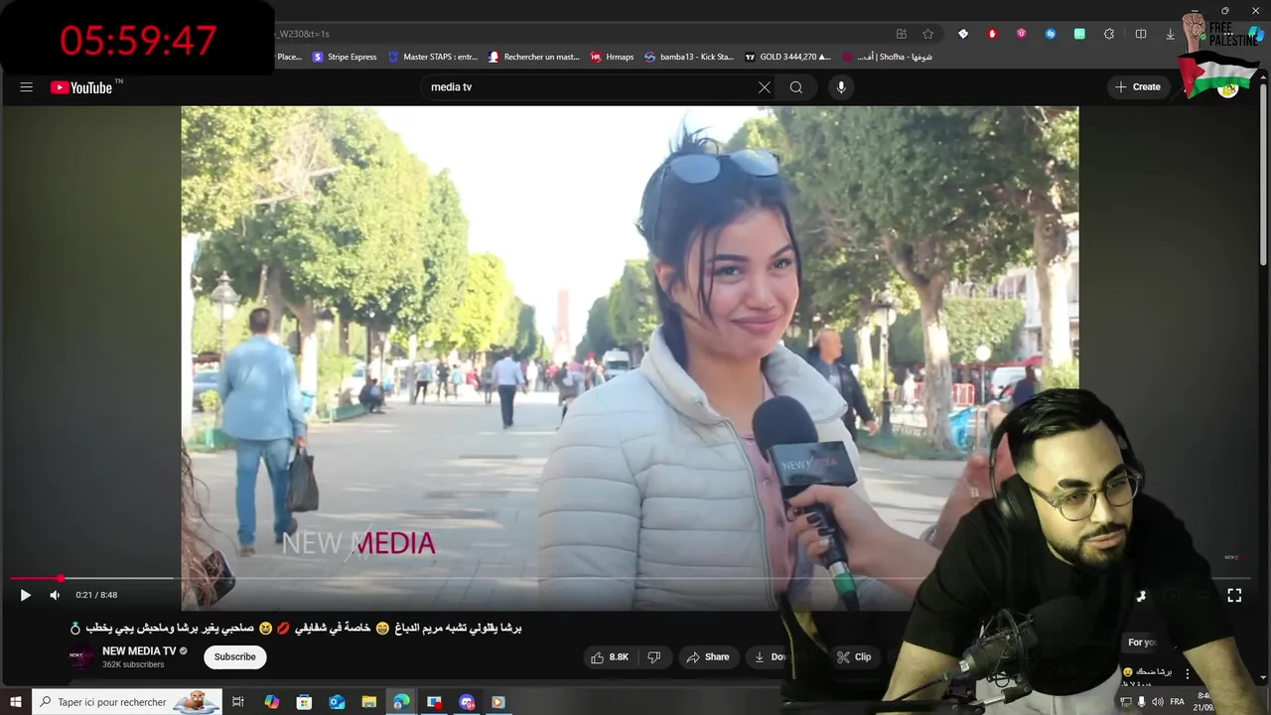
Task: Open the GOLD 3444,270 bookmark
Action: (787, 57)
